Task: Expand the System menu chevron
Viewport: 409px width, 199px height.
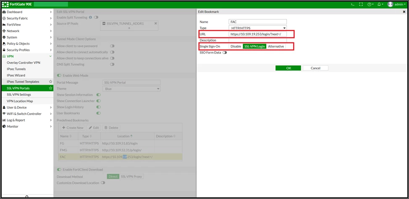Action: tap(51, 37)
